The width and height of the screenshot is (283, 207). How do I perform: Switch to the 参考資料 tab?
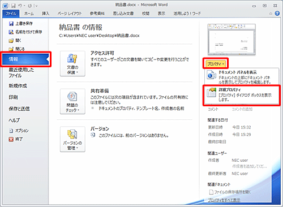coord(97,14)
